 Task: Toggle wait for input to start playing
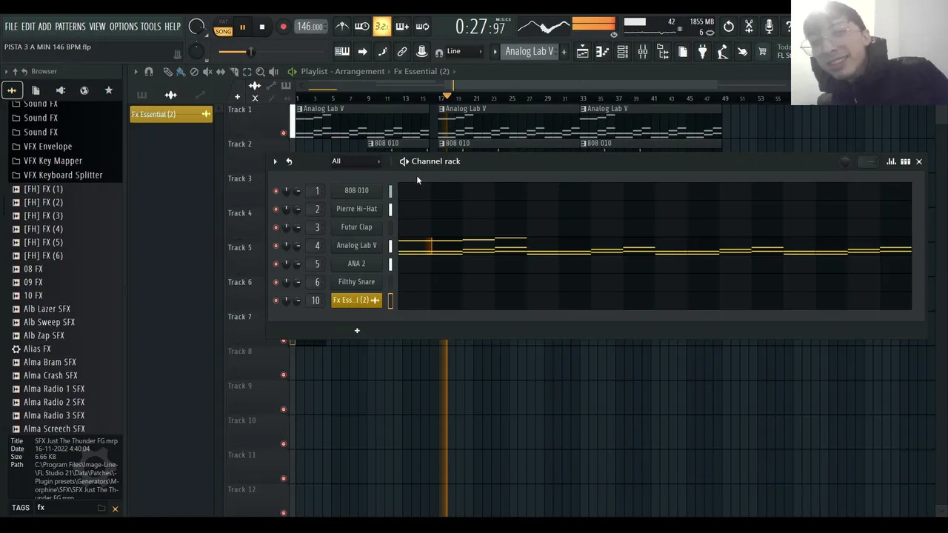coord(362,27)
